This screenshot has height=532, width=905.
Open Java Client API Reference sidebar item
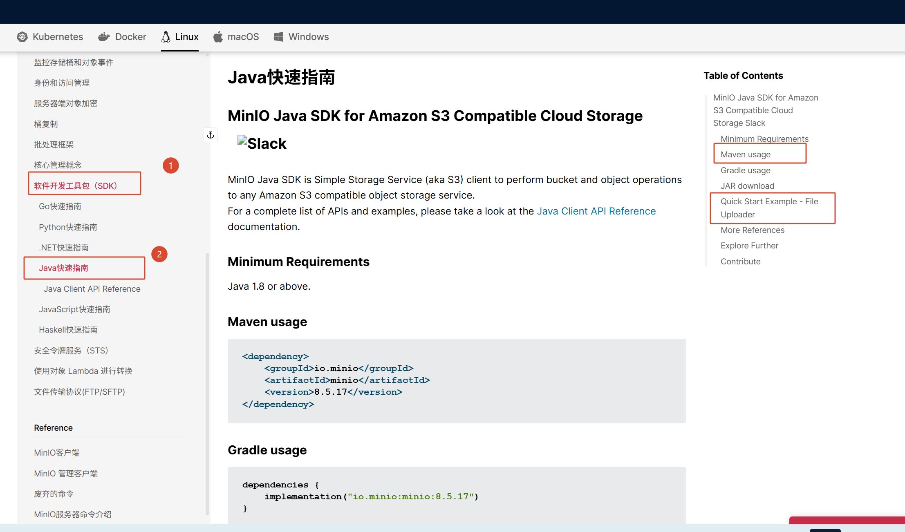pyautogui.click(x=92, y=289)
